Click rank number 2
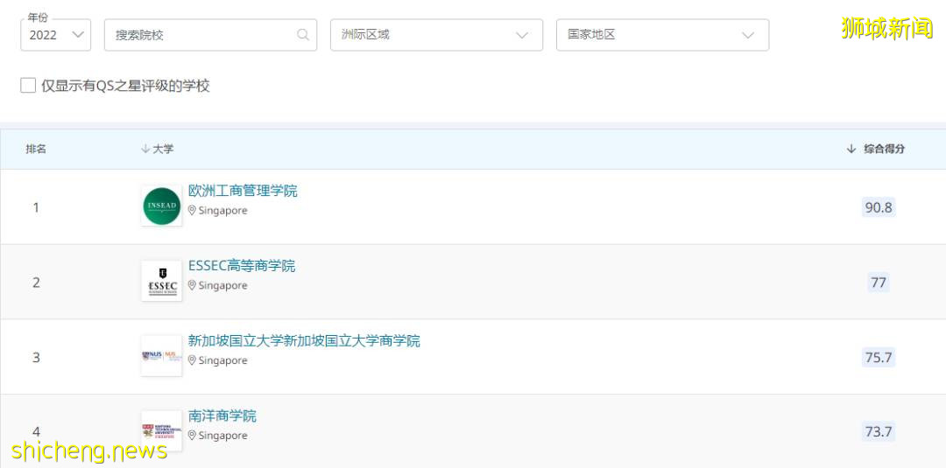This screenshot has width=946, height=468. click(x=36, y=283)
